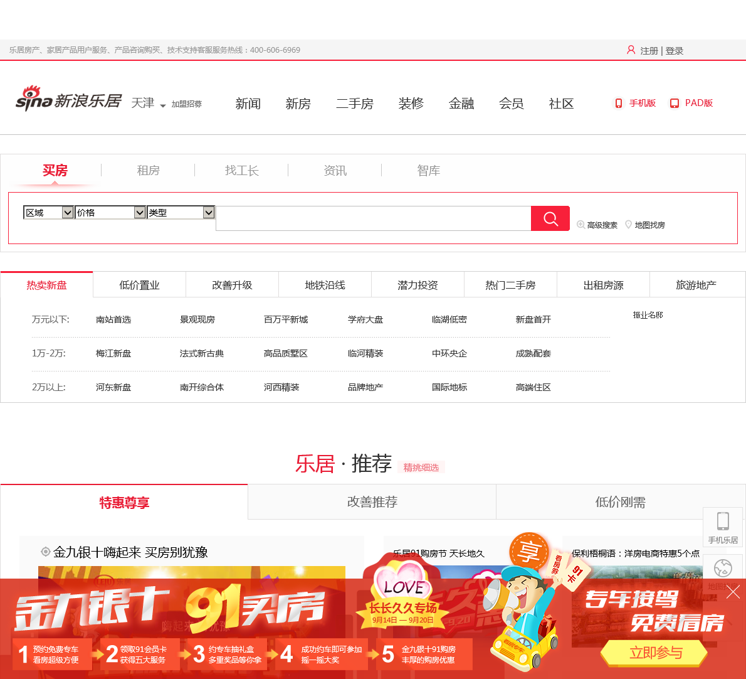Screen dimensions: 746x679
Task: Click the 南站首选 link
Action: [113, 319]
